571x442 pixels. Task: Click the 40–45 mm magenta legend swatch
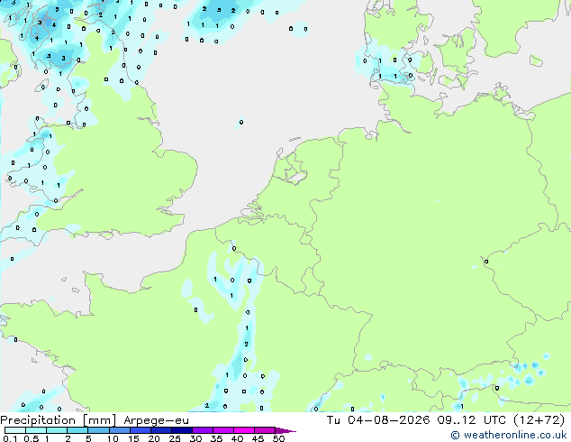point(244,430)
